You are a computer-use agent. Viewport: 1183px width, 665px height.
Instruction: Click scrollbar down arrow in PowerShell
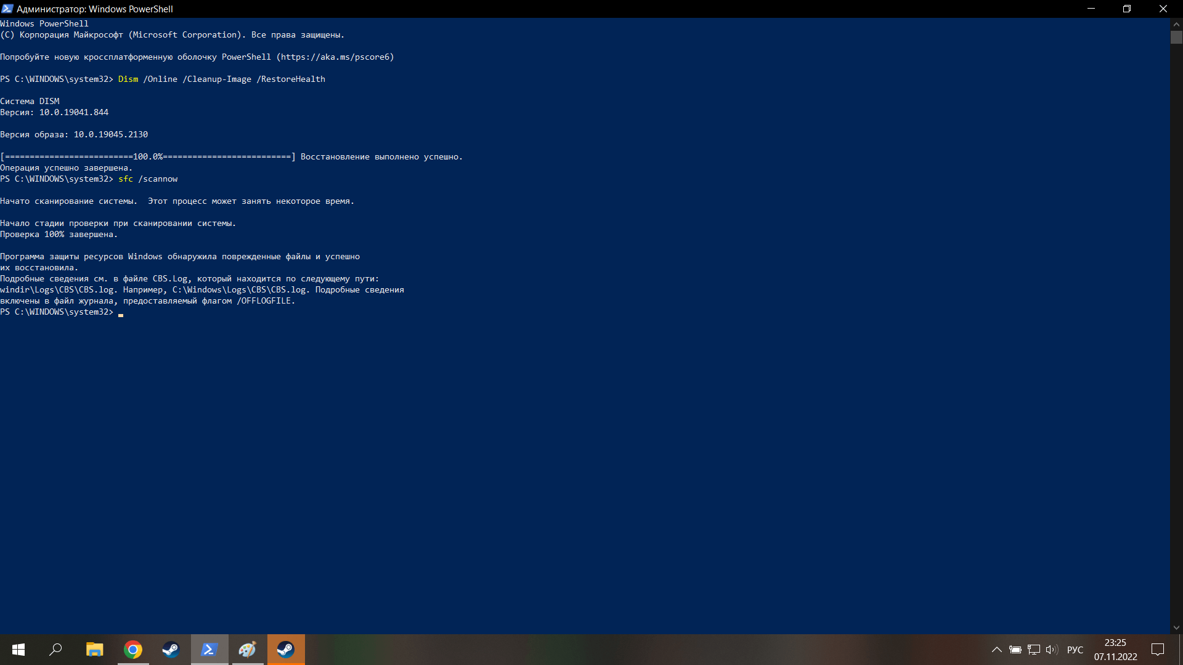[1176, 627]
